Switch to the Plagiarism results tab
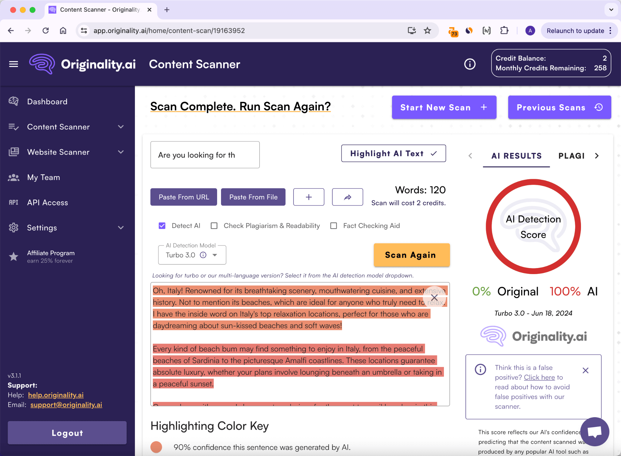621x456 pixels. click(x=571, y=156)
